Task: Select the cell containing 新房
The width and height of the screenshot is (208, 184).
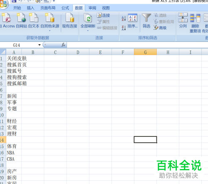Action: coord(14,178)
